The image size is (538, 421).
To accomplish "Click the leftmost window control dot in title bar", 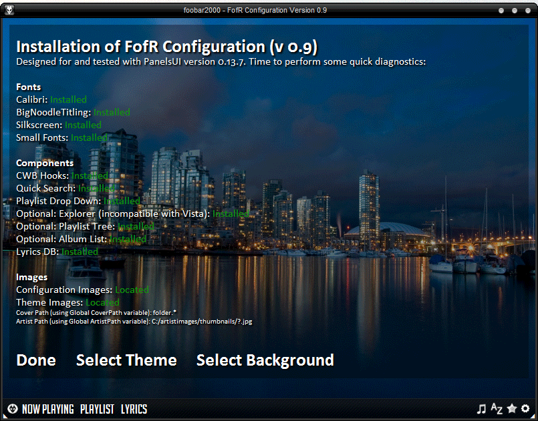I will point(501,11).
